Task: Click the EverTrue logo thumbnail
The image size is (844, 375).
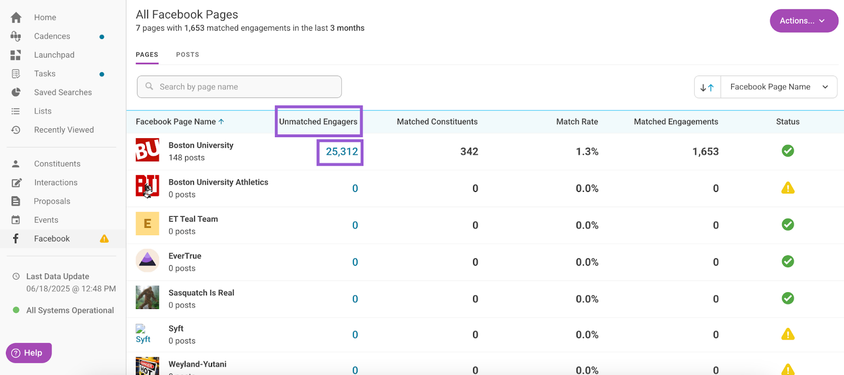Action: click(147, 261)
